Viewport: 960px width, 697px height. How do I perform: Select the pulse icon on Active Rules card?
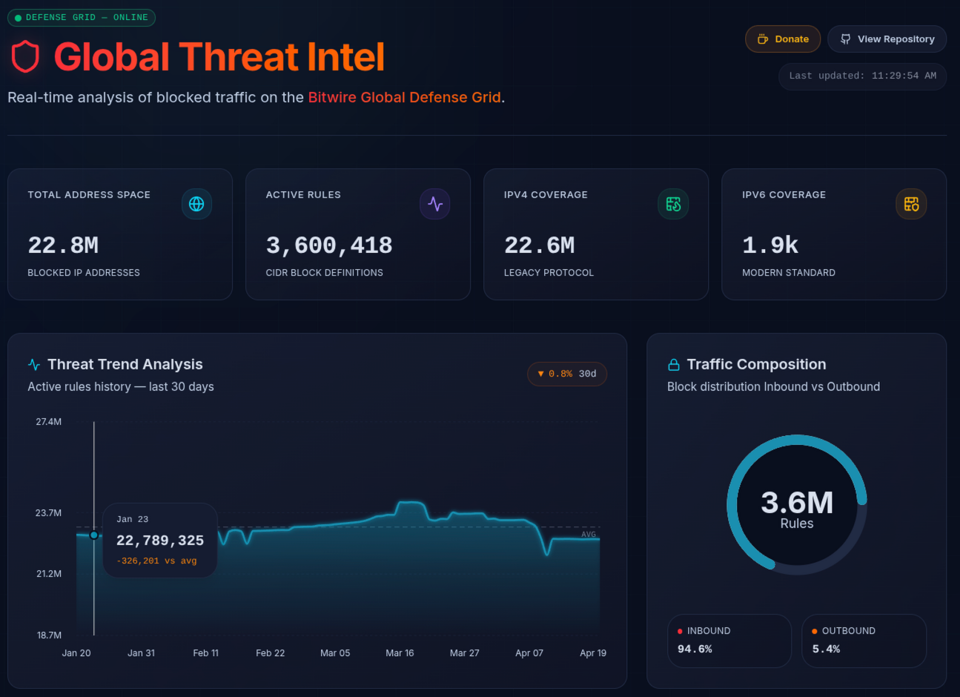pyautogui.click(x=434, y=204)
